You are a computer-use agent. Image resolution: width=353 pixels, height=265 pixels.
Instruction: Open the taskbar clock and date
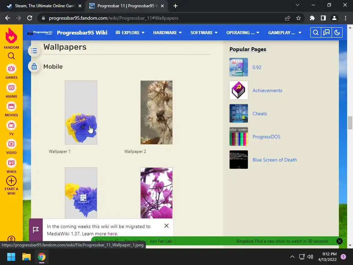tap(327, 257)
